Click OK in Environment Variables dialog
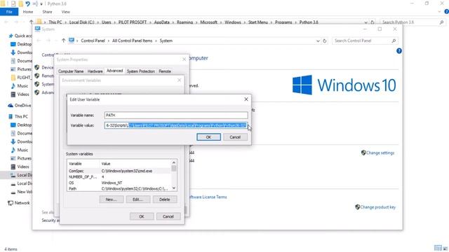Image resolution: width=449 pixels, height=252 pixels. (142, 216)
